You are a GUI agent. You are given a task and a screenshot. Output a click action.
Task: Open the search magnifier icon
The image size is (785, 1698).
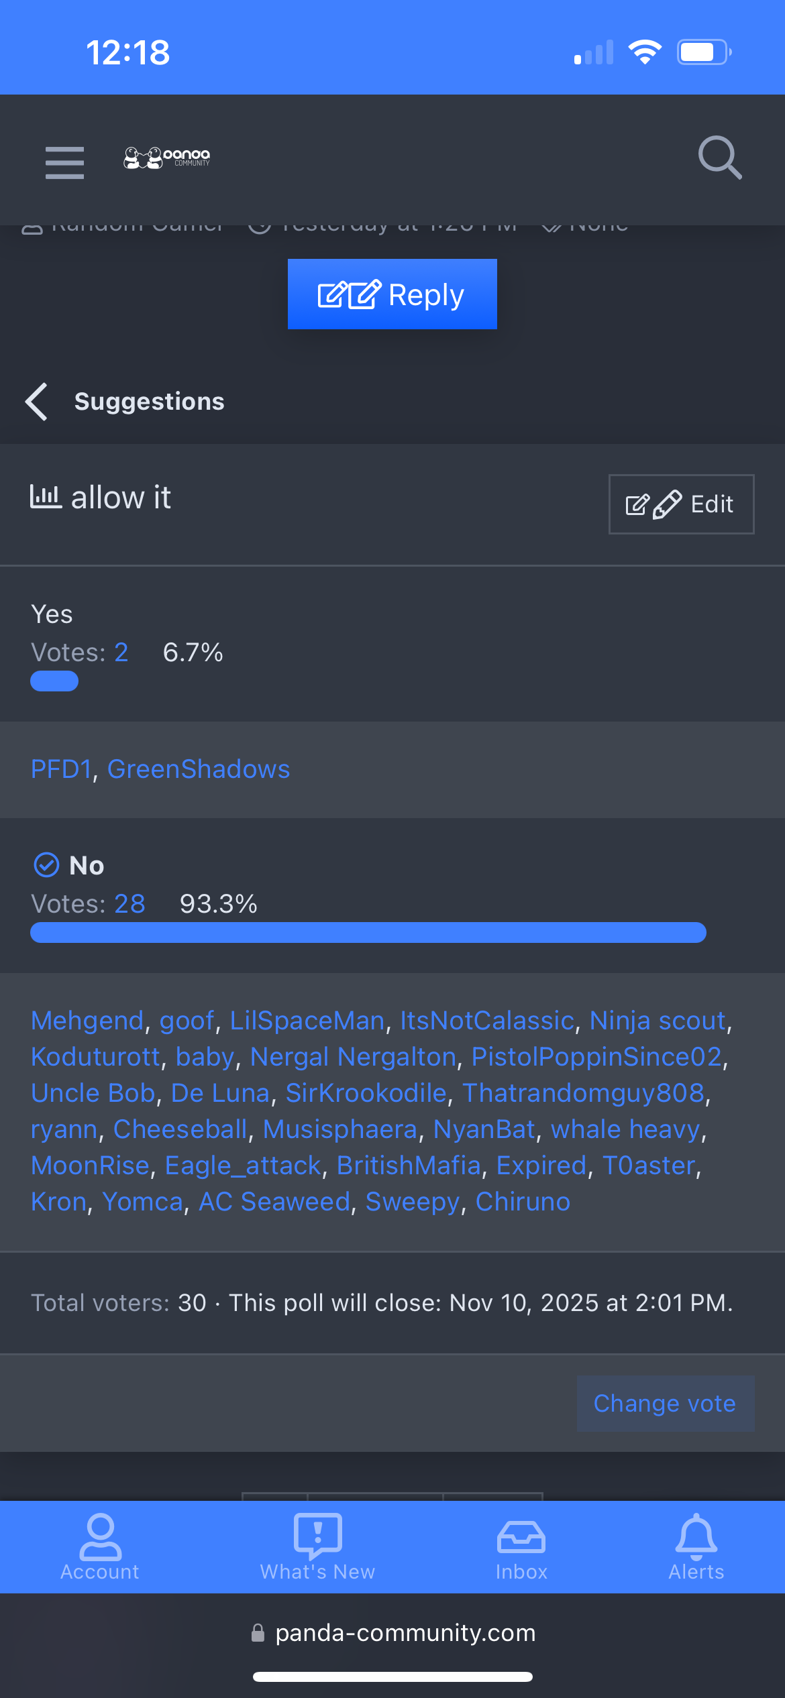(x=719, y=158)
